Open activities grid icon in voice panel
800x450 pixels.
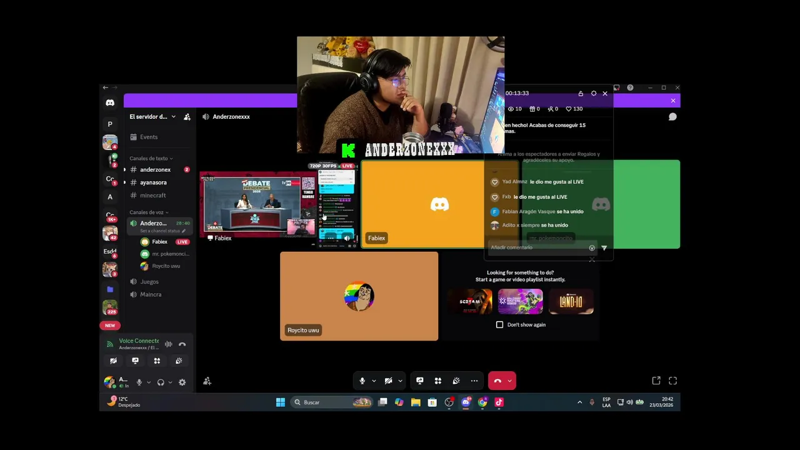tap(157, 361)
